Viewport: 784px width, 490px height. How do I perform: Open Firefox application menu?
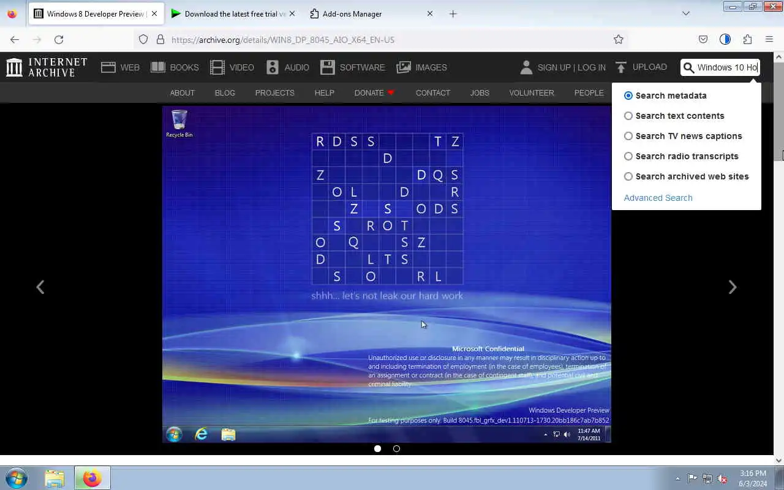(x=769, y=39)
